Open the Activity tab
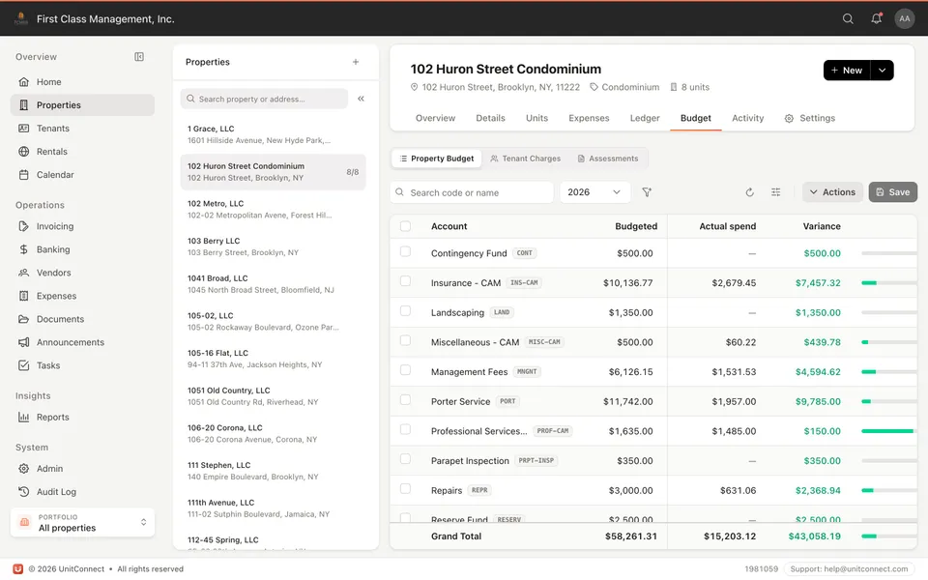The height and width of the screenshot is (580, 928). [x=748, y=118]
